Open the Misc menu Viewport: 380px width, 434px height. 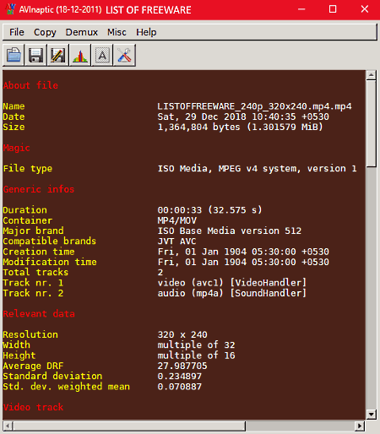click(x=117, y=32)
